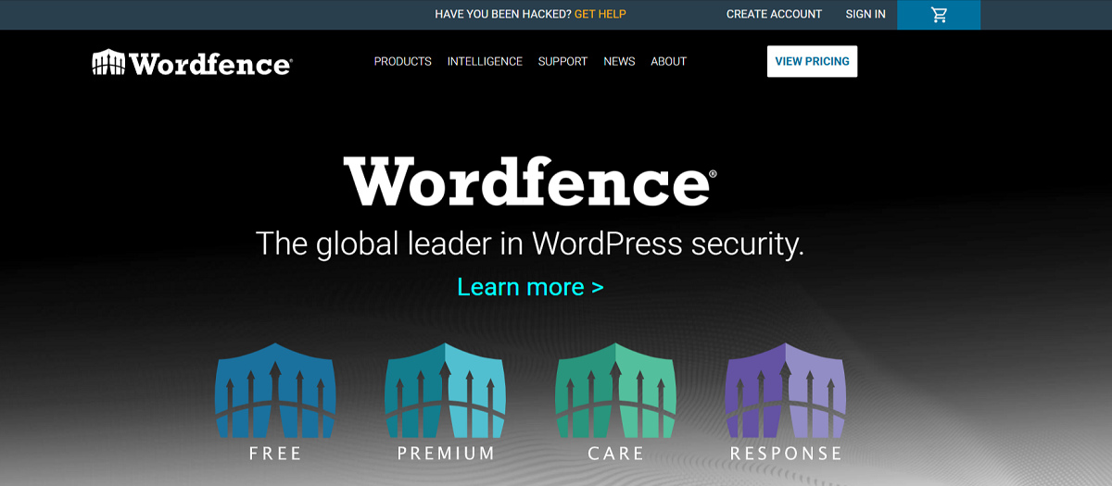Screen dimensions: 1112x486
Task: Click 'Have you been hacked?' text
Action: click(x=503, y=15)
